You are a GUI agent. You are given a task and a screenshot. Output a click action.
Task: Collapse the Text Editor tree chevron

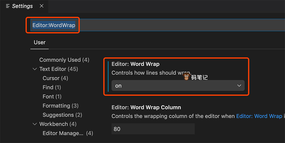tap(35, 69)
